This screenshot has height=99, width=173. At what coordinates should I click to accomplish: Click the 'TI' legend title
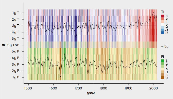point(163,12)
